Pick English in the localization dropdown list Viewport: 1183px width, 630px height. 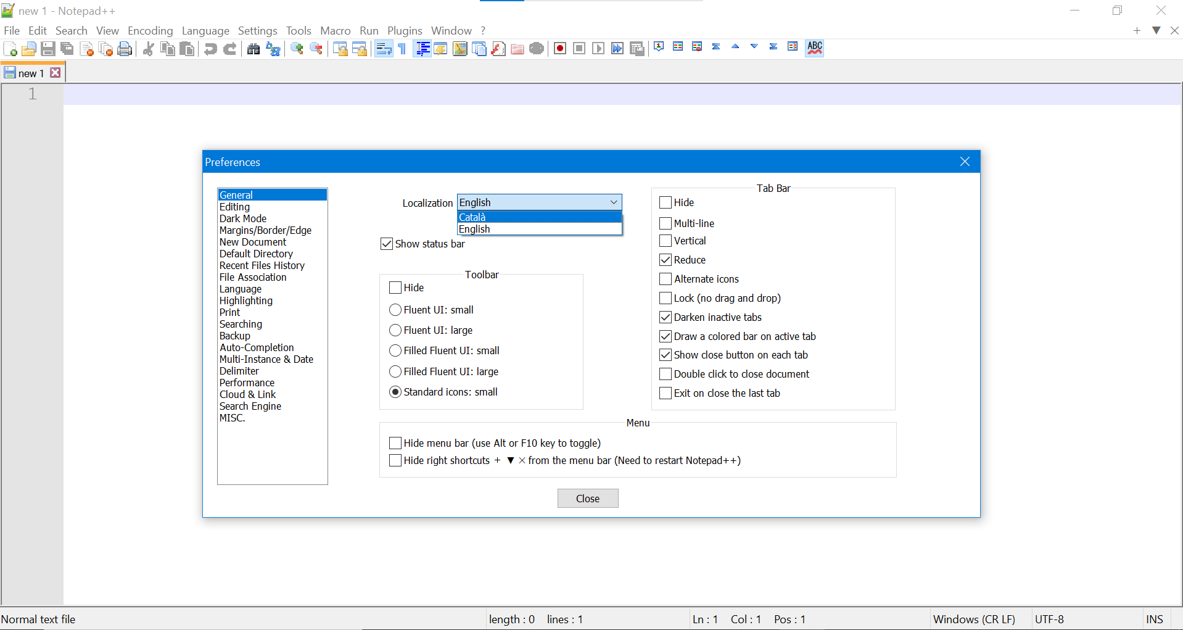coord(539,229)
